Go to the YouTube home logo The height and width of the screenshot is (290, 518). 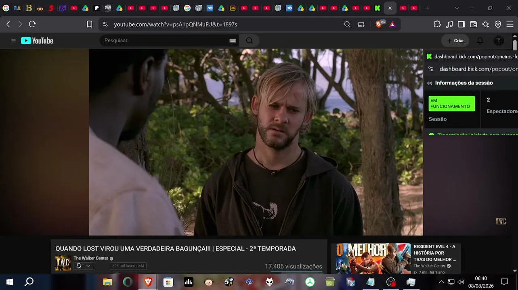[x=37, y=41]
